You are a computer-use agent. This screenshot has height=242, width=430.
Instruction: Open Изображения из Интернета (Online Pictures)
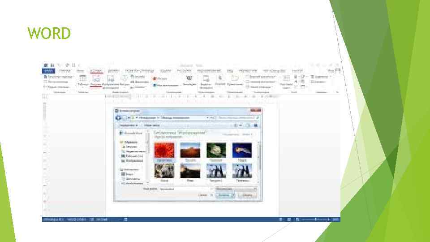coord(111,82)
